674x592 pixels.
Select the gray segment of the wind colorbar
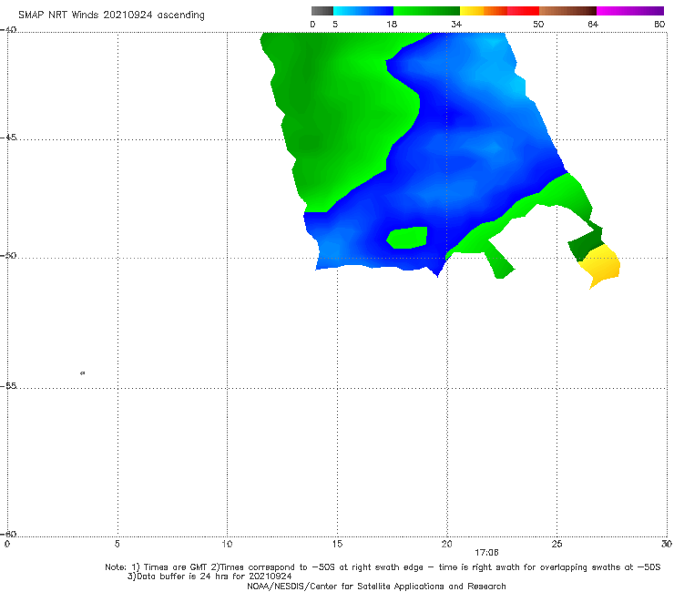tap(322, 11)
